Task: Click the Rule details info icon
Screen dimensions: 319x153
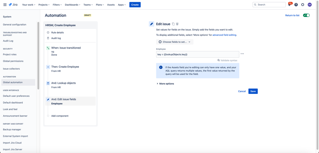Action: (x=48, y=33)
